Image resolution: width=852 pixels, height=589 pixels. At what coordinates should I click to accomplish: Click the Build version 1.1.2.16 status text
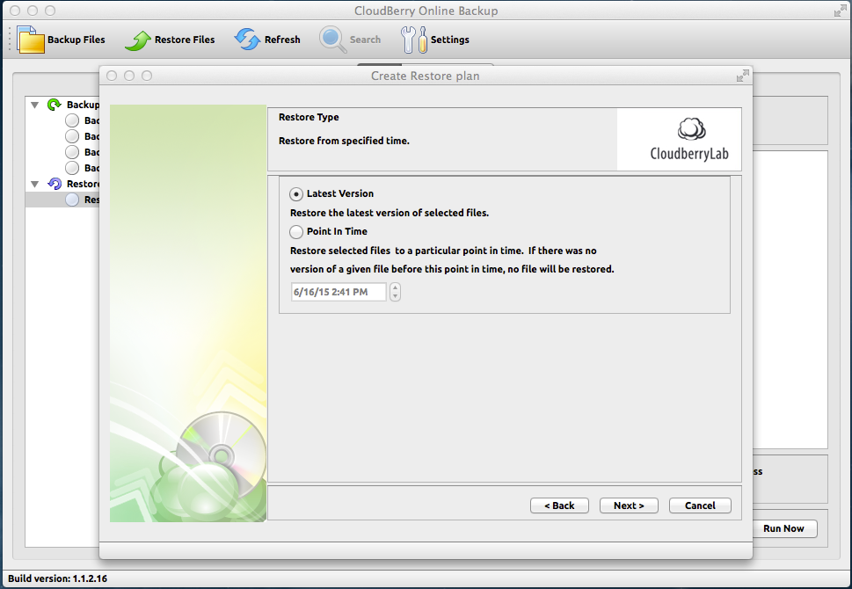(58, 578)
